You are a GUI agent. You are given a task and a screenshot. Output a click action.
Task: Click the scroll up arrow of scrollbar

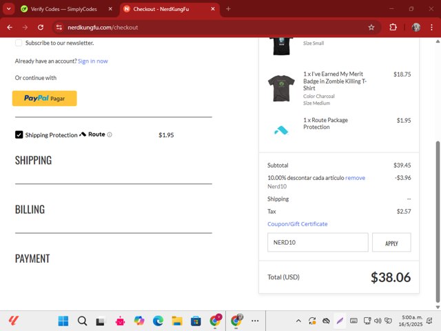(438, 41)
